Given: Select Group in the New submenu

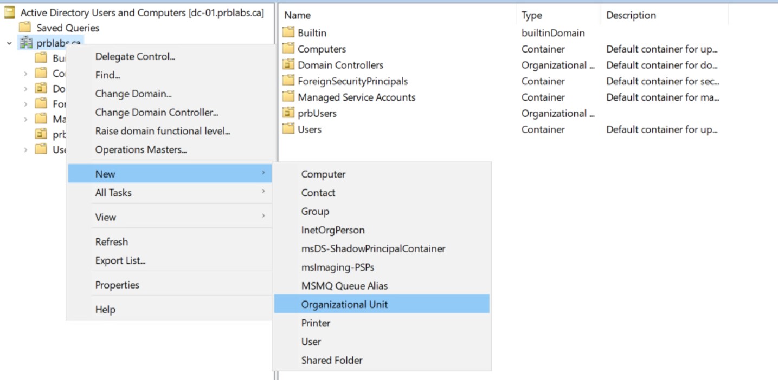Looking at the screenshot, I should click(315, 212).
